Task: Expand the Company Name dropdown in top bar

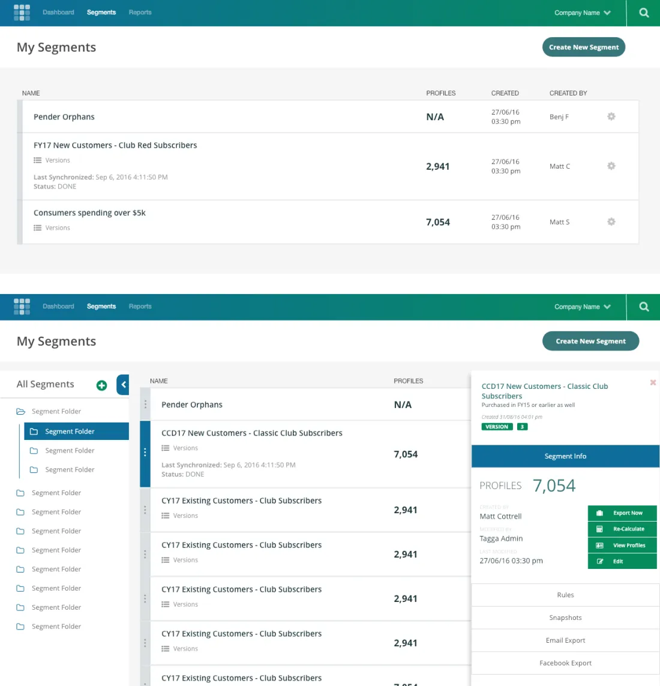Action: click(582, 13)
